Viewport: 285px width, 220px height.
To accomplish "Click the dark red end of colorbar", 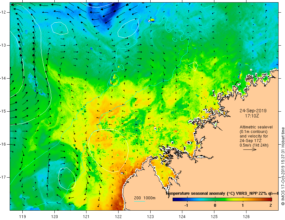I will tap(270, 200).
